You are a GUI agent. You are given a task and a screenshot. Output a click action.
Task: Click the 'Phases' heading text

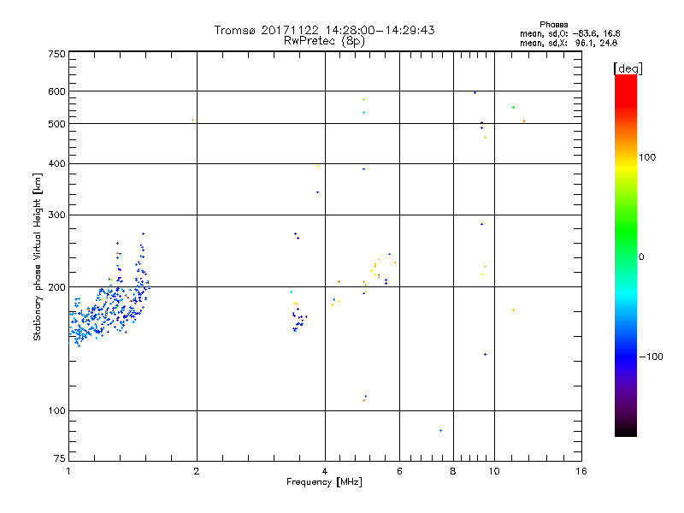[x=553, y=25]
